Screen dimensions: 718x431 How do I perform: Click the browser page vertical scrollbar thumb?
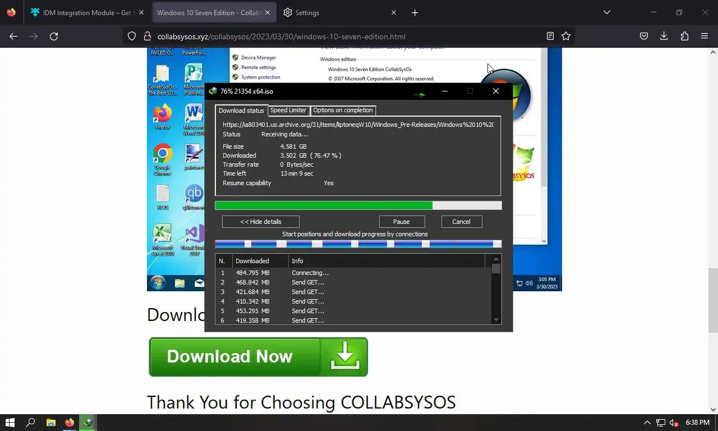pos(713,300)
